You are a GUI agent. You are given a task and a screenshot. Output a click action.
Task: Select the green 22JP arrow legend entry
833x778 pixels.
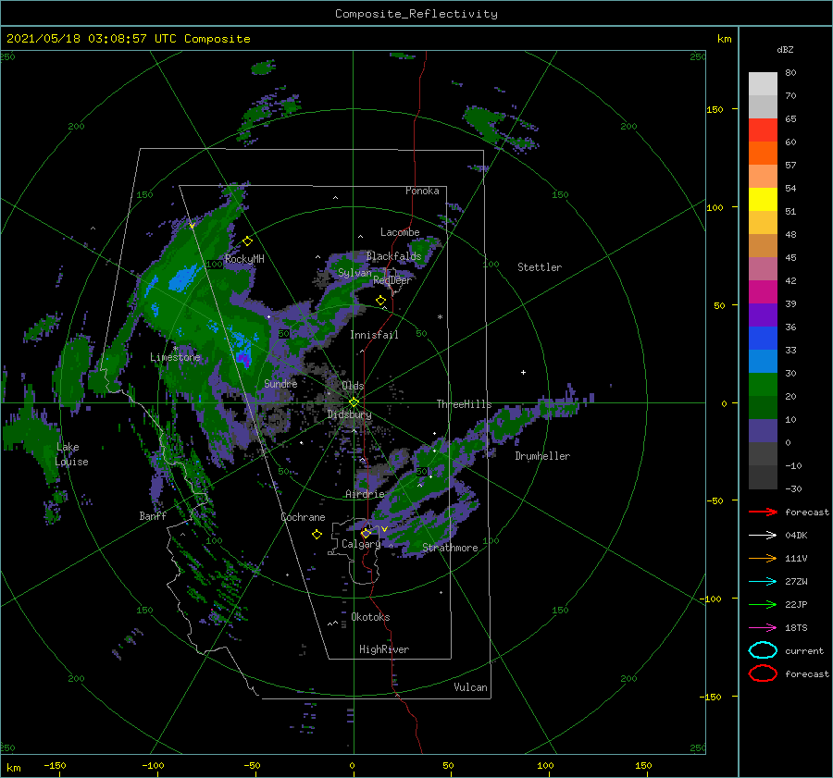(x=763, y=604)
